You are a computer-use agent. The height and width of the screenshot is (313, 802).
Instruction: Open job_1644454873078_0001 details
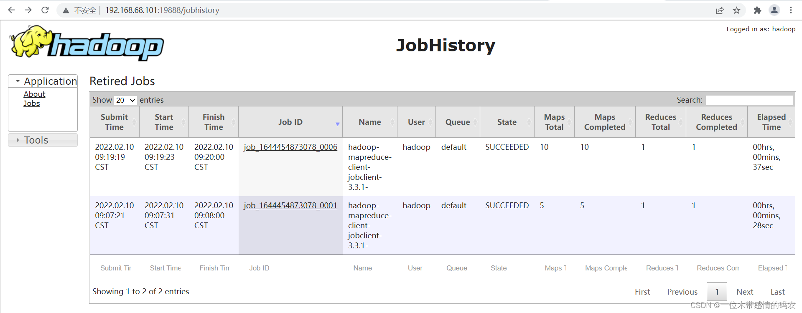(x=290, y=205)
